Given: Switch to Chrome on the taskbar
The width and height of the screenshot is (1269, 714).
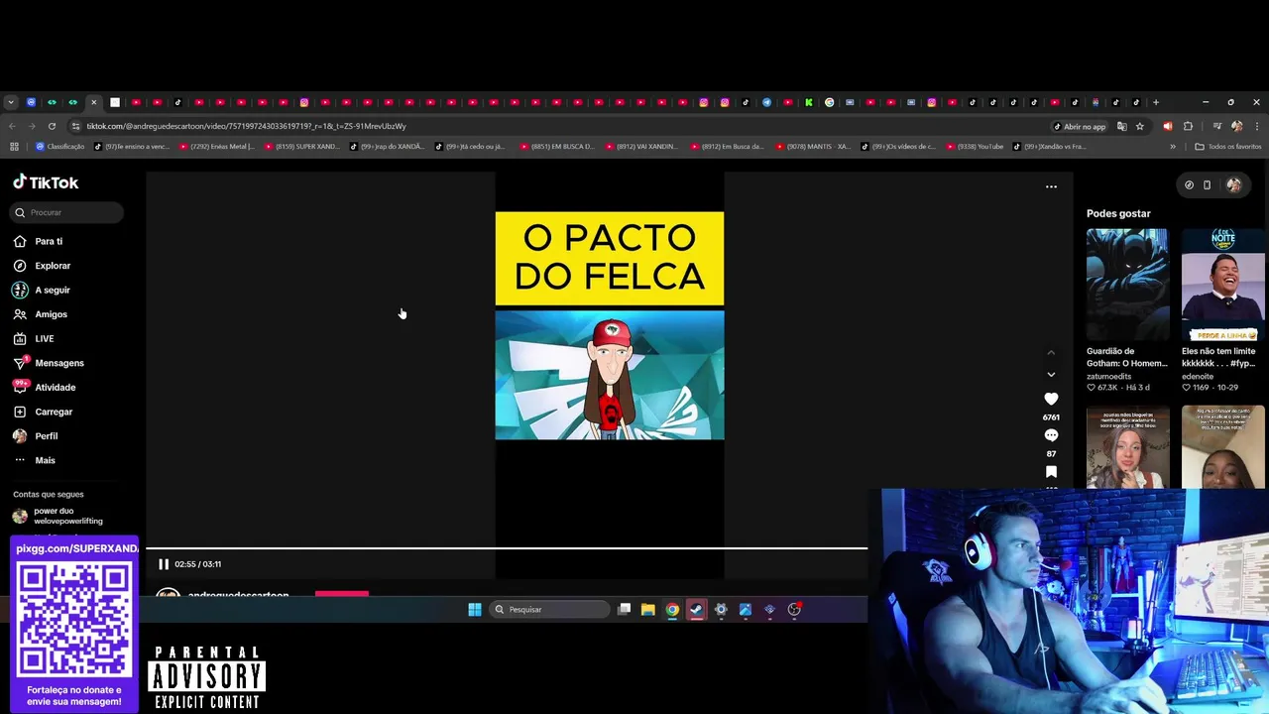Looking at the screenshot, I should click(672, 610).
